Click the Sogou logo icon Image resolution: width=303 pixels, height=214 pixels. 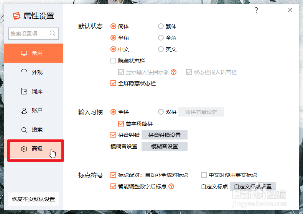[x=16, y=16]
